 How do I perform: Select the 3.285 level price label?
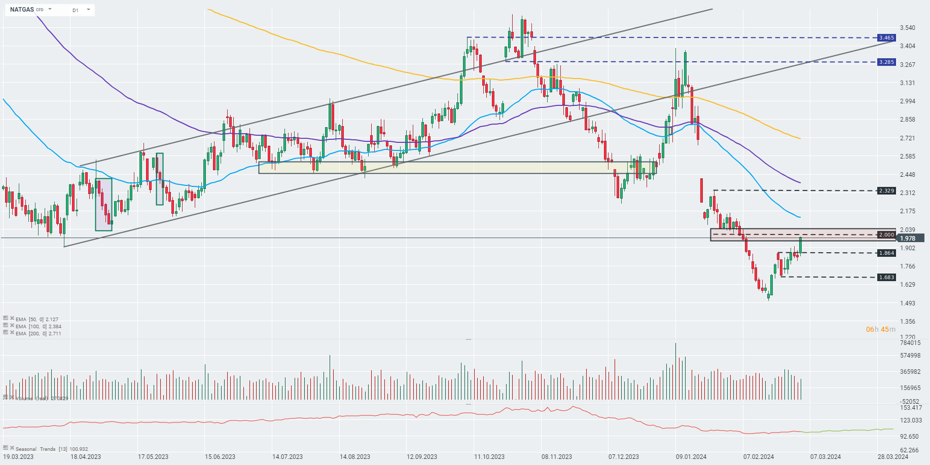point(886,62)
